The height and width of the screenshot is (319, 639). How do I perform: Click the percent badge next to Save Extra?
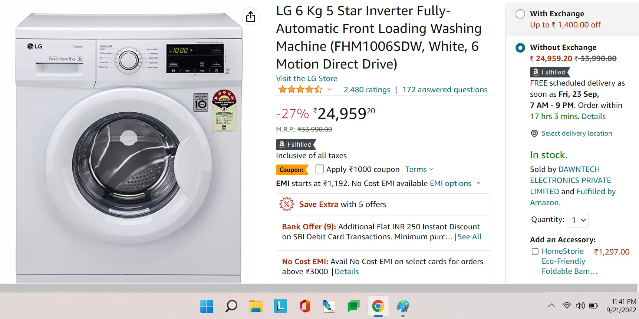(286, 204)
